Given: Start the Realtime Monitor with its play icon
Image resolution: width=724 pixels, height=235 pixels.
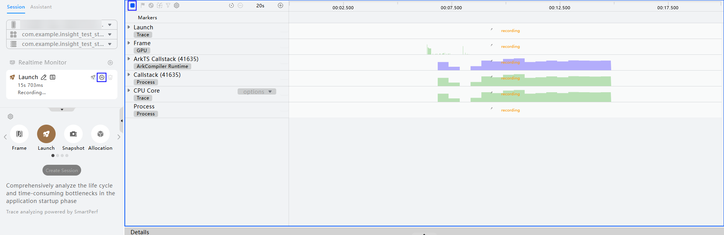Looking at the screenshot, I should click(110, 63).
